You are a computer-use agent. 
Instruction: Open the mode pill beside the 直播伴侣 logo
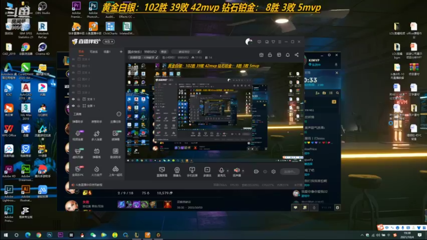coord(109,42)
